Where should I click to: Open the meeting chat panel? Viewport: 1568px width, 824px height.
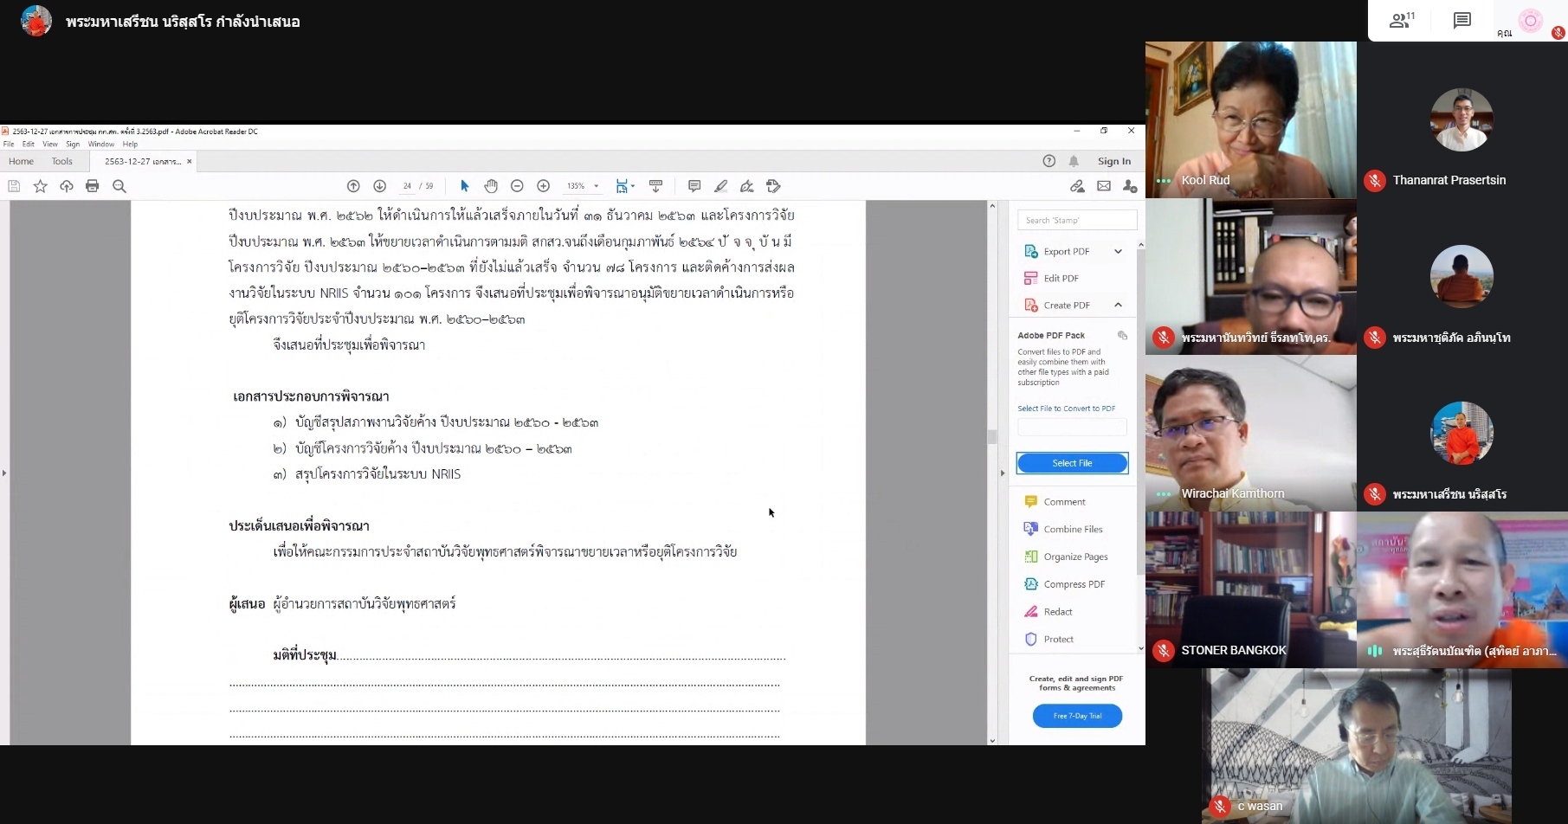1462,21
